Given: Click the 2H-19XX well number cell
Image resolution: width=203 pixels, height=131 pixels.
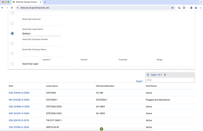Looking at the screenshot, I should [100, 107].
